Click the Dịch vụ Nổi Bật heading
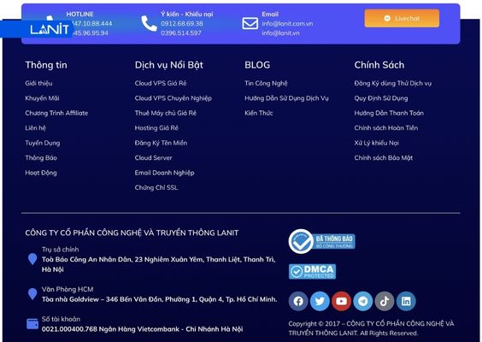Image resolution: width=482 pixels, height=342 pixels. tap(168, 65)
